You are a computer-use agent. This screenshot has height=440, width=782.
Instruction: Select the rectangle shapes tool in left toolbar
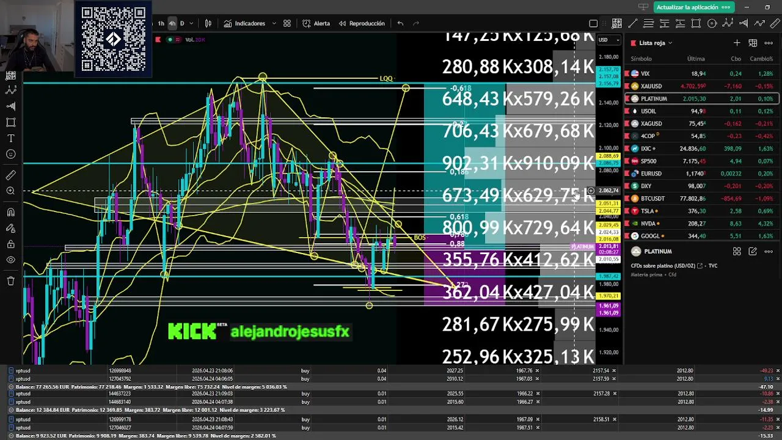pyautogui.click(x=10, y=122)
